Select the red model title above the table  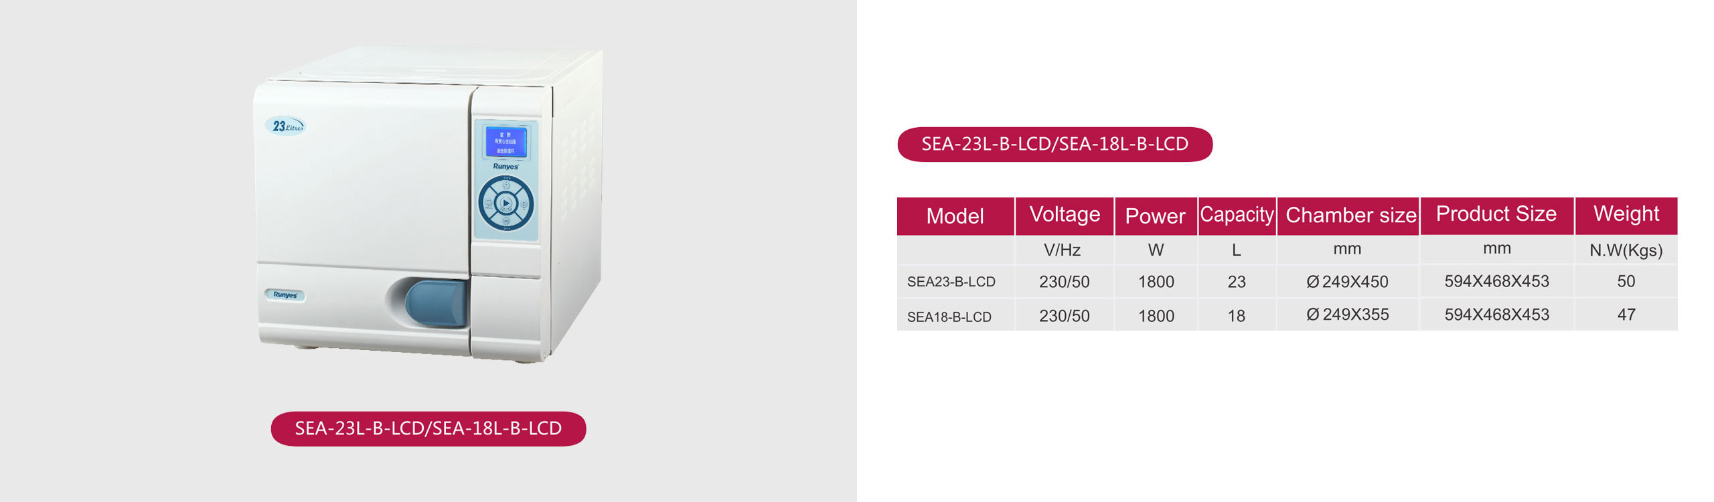click(x=1055, y=144)
